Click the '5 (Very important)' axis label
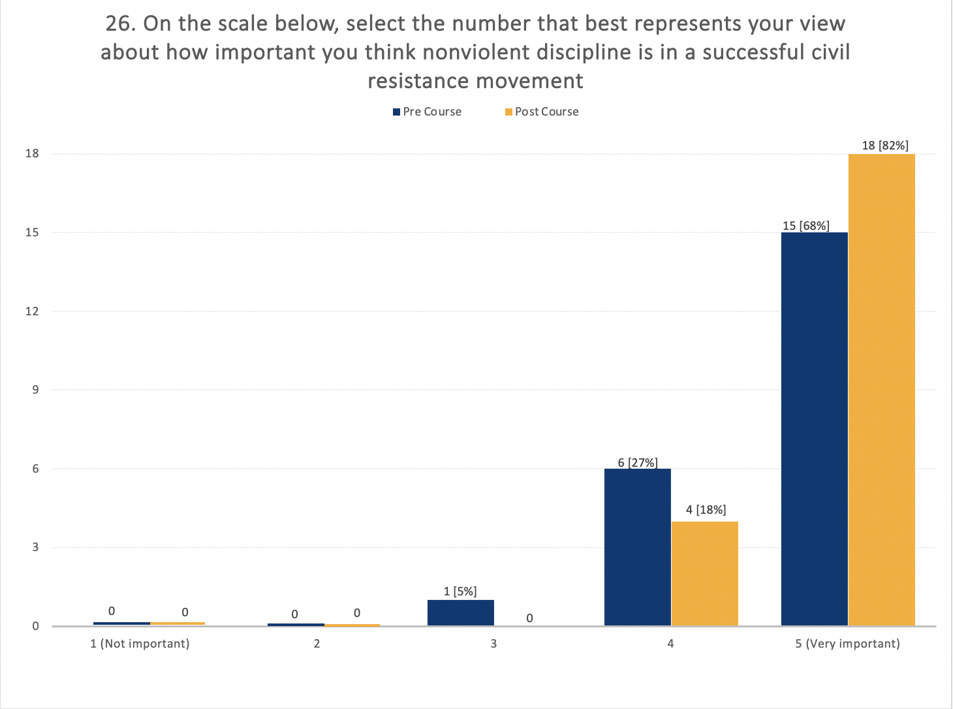This screenshot has height=709, width=953. [847, 644]
